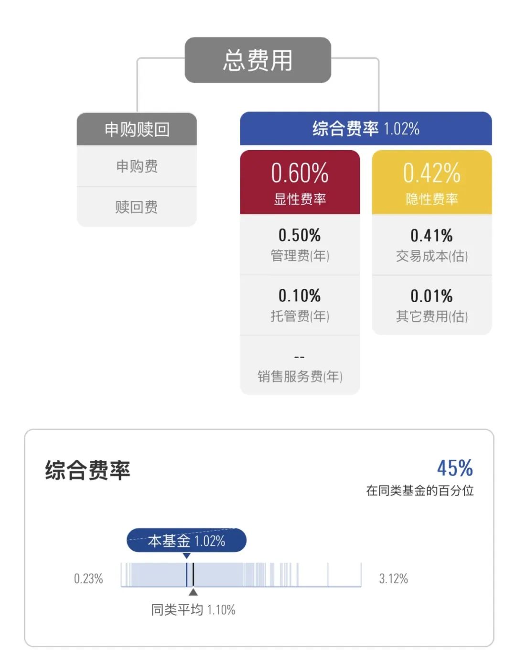516x654 pixels.
Task: Click the 综合费率 1.02% blue banner
Action: (365, 129)
